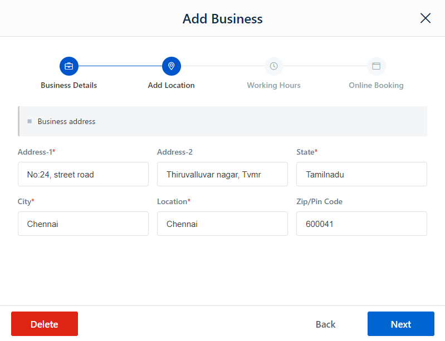Click the Location field label
Viewport: 445px width, 341px height.
click(x=174, y=202)
